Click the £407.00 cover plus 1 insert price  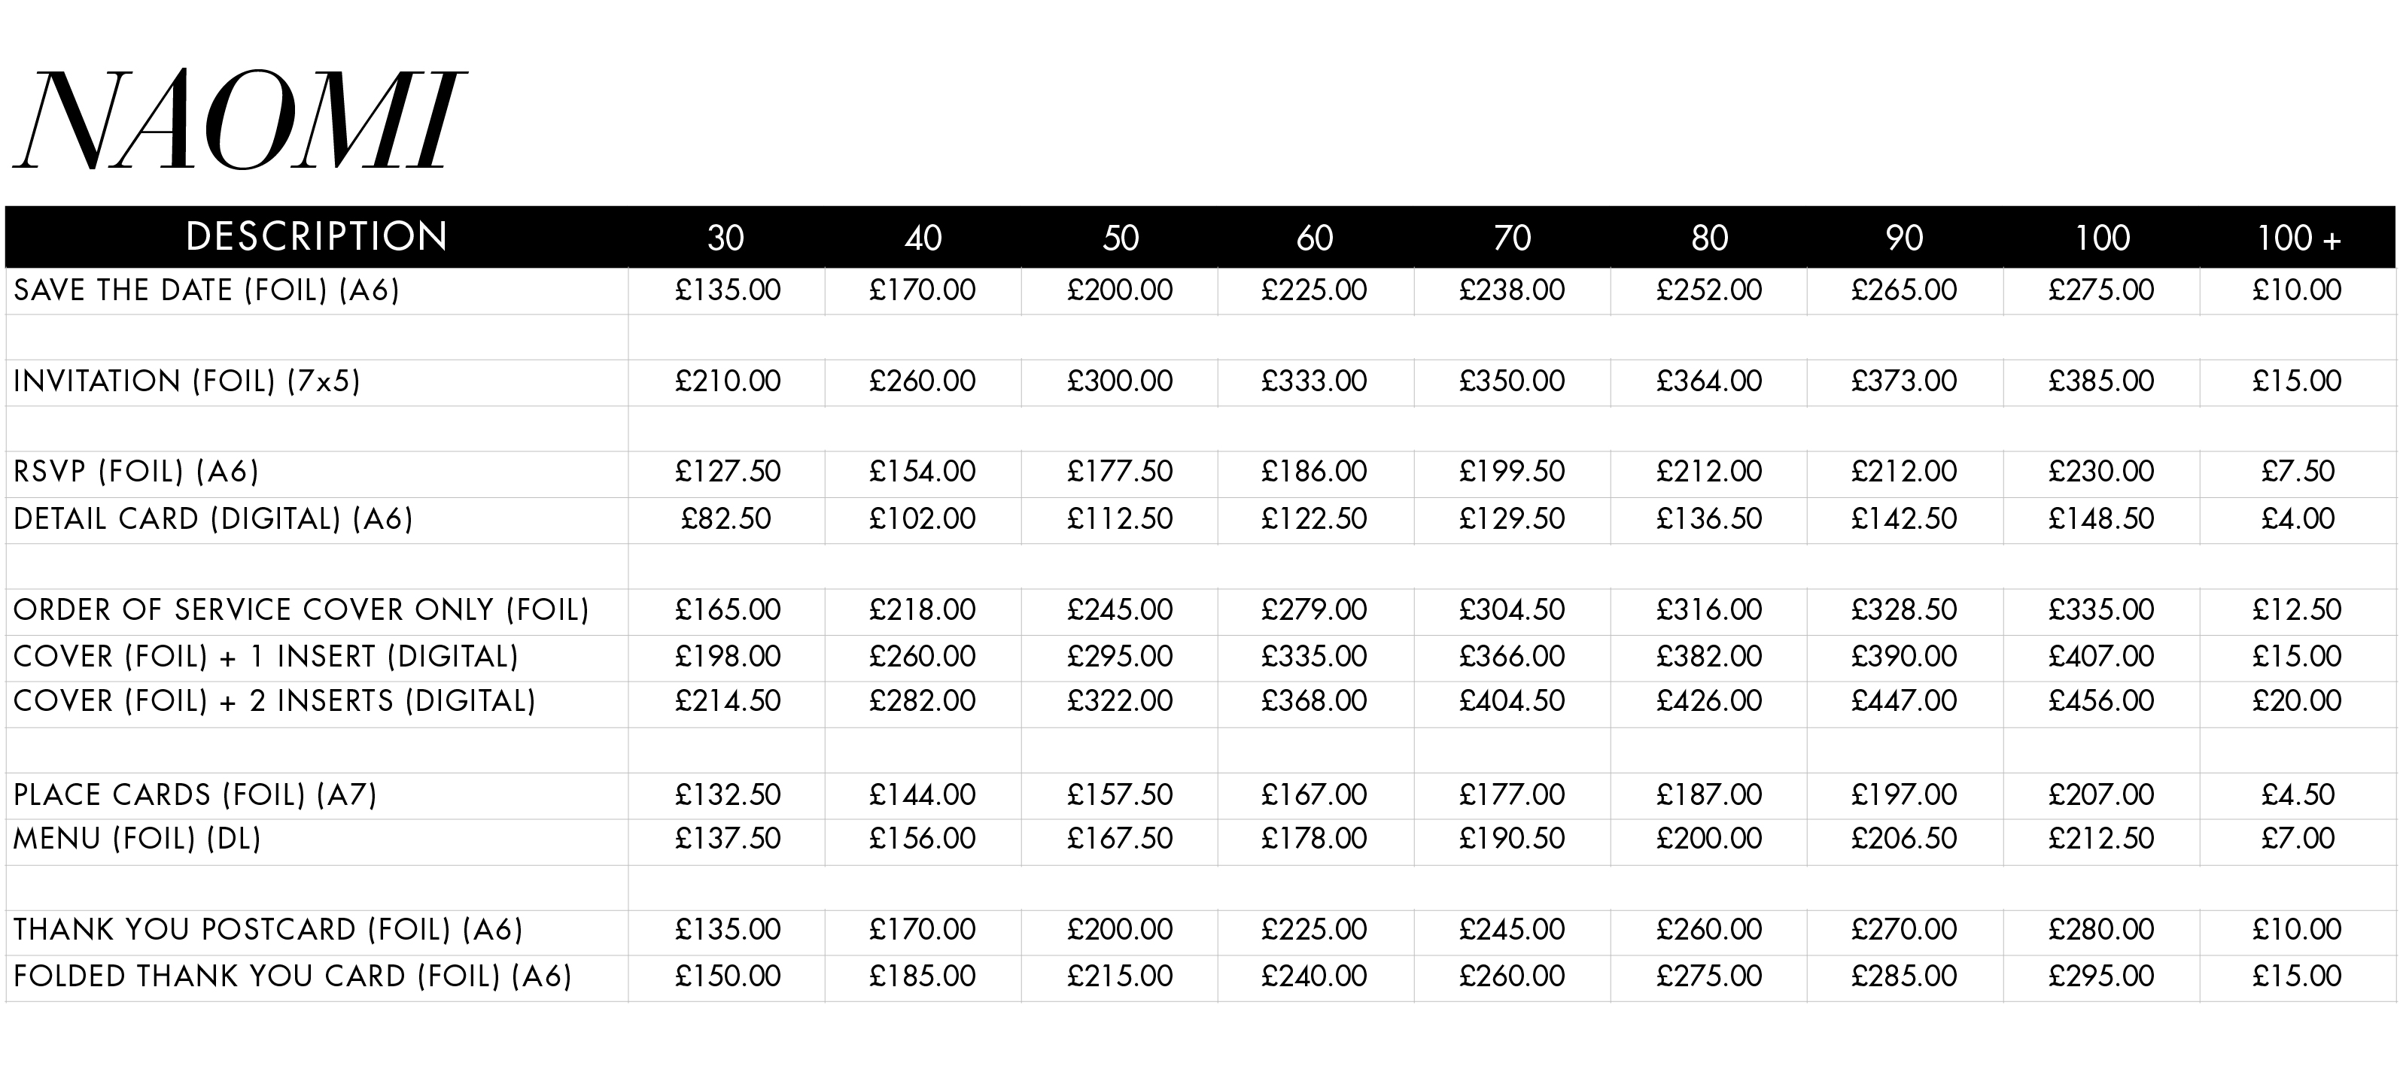click(x=2101, y=658)
